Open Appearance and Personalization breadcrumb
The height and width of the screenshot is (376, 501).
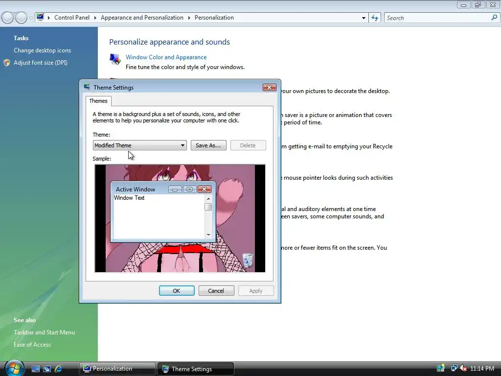(142, 18)
